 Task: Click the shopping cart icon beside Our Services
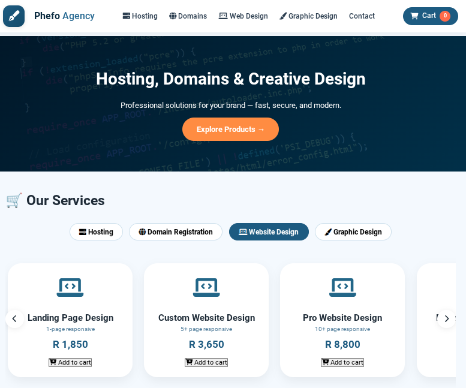tap(14, 200)
